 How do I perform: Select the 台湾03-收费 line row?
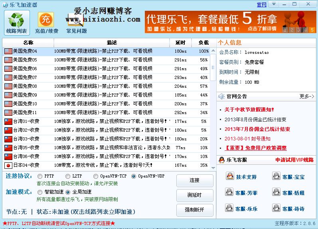(x=106, y=139)
